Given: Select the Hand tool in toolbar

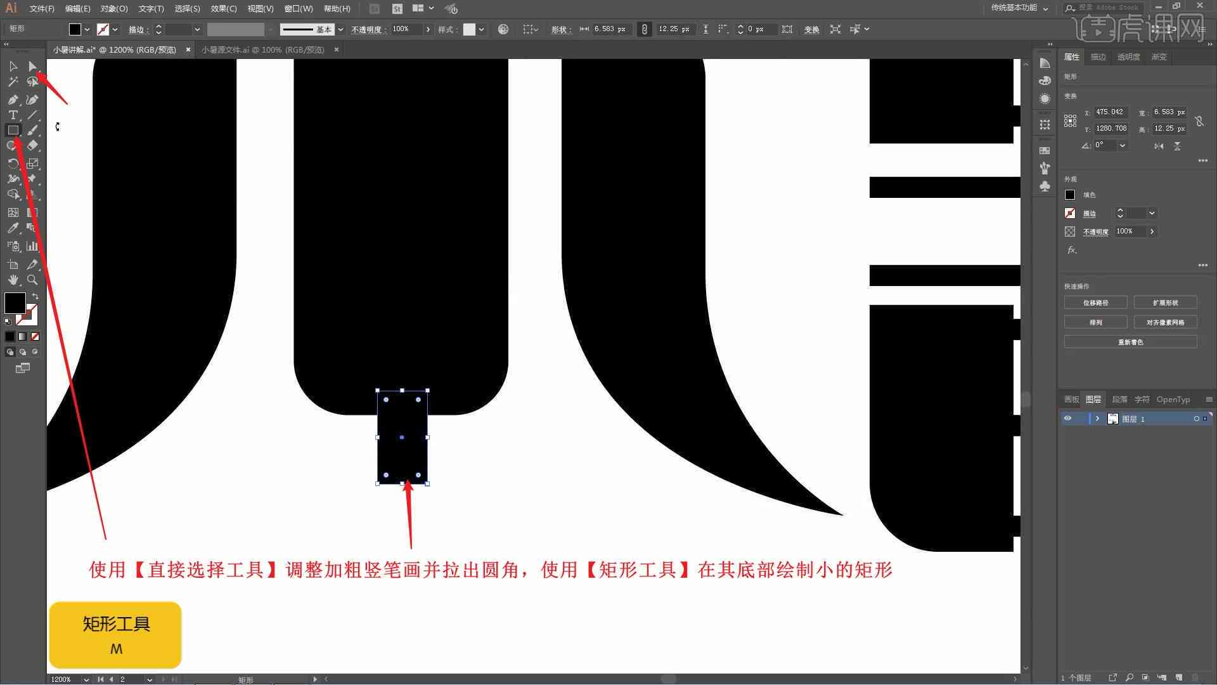Looking at the screenshot, I should [13, 279].
